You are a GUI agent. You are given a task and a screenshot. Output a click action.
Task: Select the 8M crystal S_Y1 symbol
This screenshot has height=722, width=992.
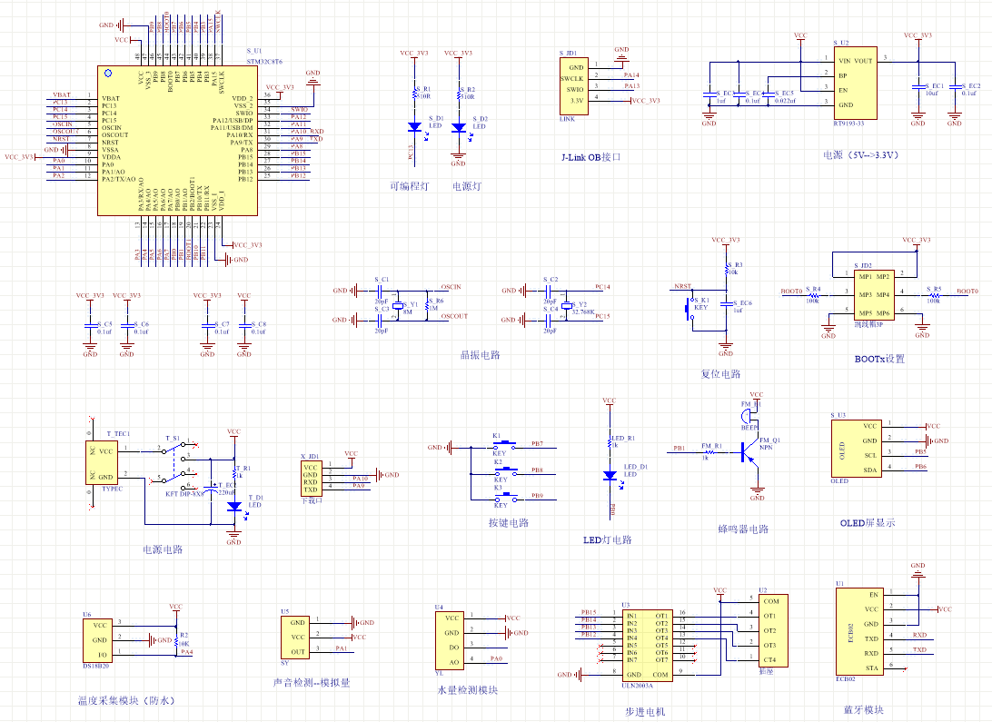[x=398, y=306]
